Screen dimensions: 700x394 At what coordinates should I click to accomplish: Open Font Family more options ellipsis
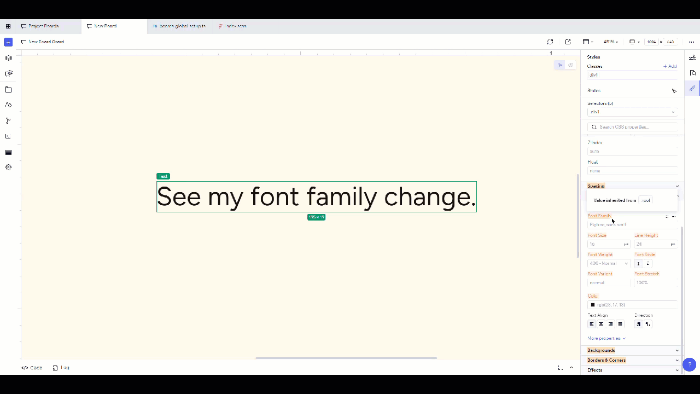pyautogui.click(x=674, y=217)
